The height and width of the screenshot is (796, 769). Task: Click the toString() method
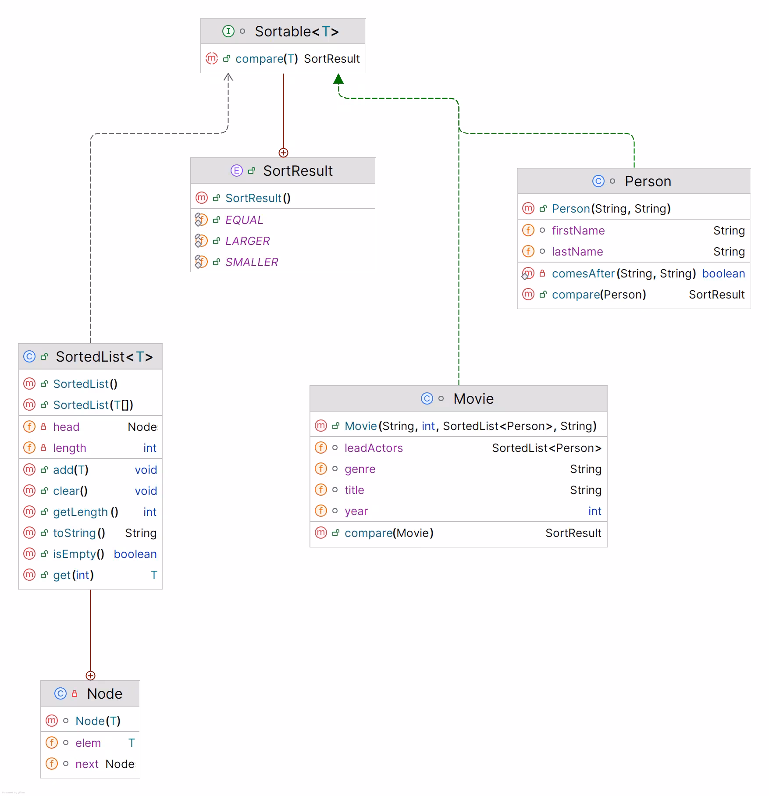click(x=79, y=533)
